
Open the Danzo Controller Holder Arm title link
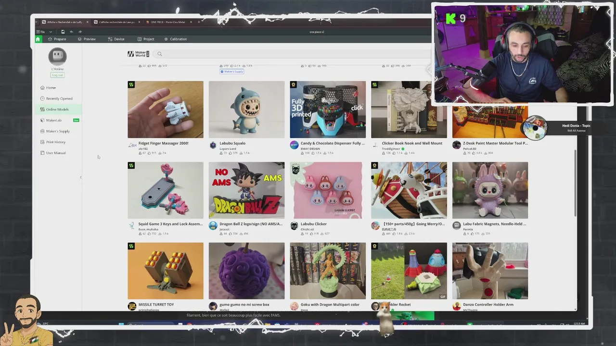coord(488,305)
